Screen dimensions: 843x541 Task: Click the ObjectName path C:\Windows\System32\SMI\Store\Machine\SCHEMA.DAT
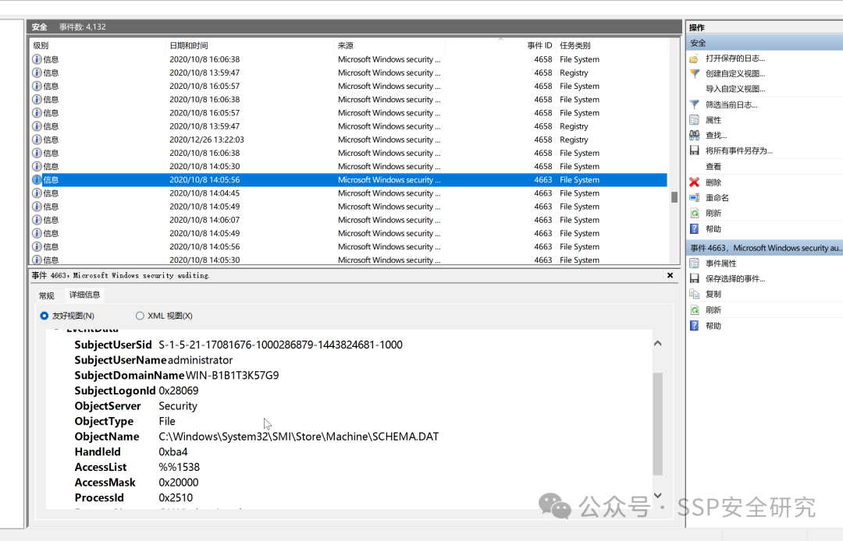click(298, 437)
